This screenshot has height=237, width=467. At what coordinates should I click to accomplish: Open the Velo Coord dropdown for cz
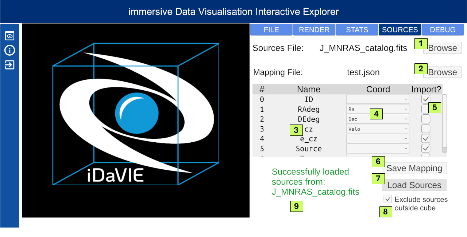(378, 129)
